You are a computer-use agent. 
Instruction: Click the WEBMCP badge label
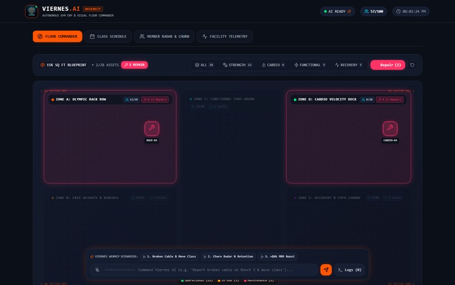pos(93,9)
